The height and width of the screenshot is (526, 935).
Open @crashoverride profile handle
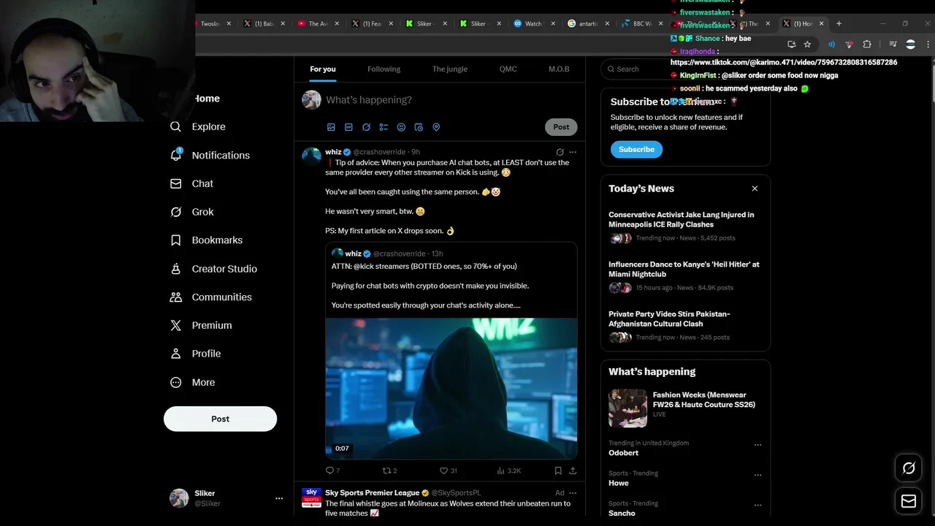(380, 152)
